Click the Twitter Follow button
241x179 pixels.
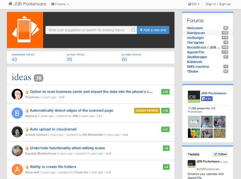click(220, 154)
